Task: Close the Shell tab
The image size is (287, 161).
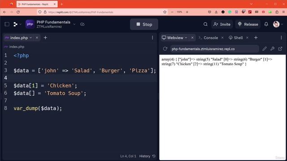Action: point(247,38)
